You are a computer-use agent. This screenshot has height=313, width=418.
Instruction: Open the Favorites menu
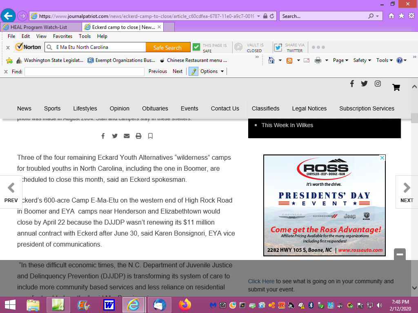click(62, 36)
